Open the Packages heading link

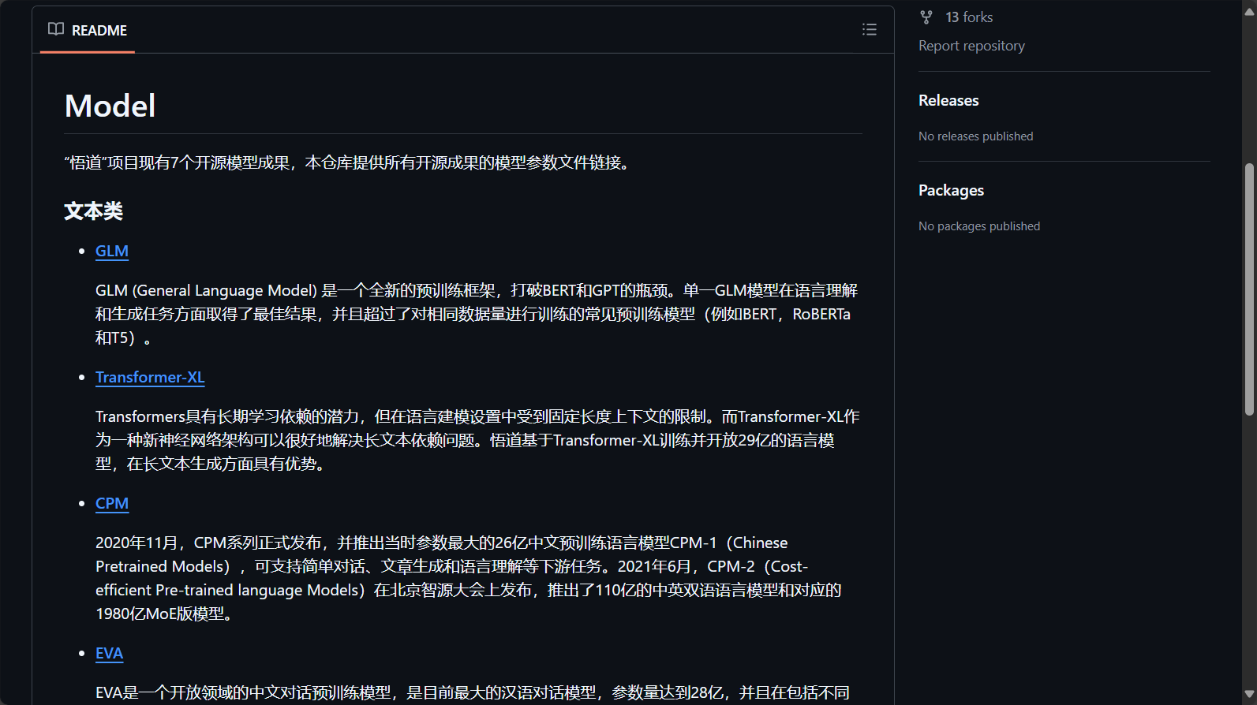pyautogui.click(x=951, y=190)
